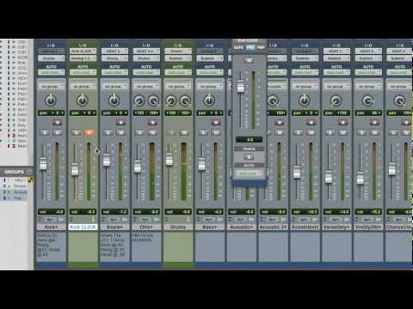Click the floating send window level fader

(241, 87)
